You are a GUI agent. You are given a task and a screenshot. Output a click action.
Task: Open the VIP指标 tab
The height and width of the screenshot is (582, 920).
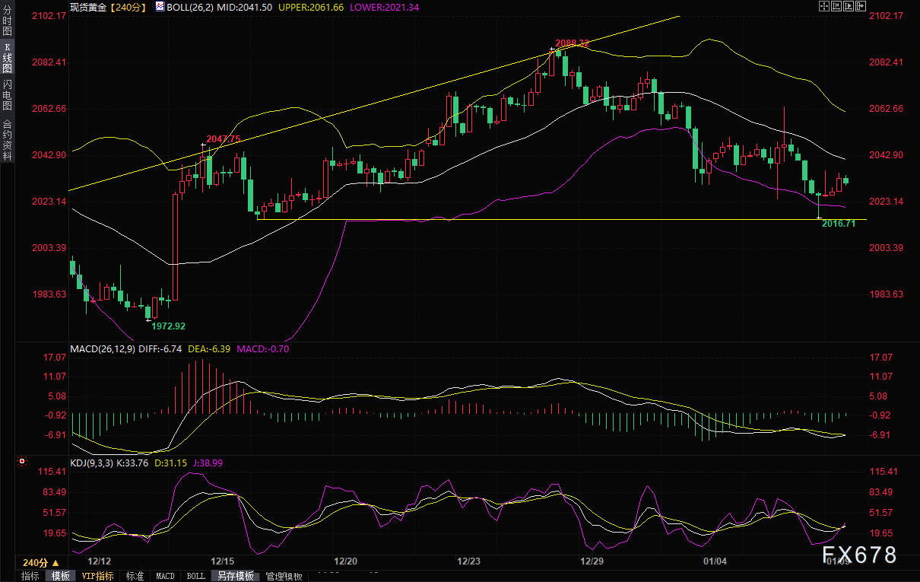tap(97, 577)
